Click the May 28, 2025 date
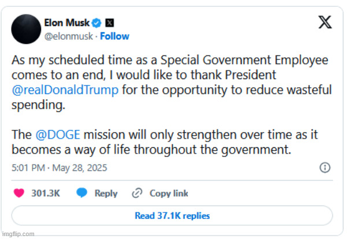Viewport: 348px width, 239px height. point(80,168)
